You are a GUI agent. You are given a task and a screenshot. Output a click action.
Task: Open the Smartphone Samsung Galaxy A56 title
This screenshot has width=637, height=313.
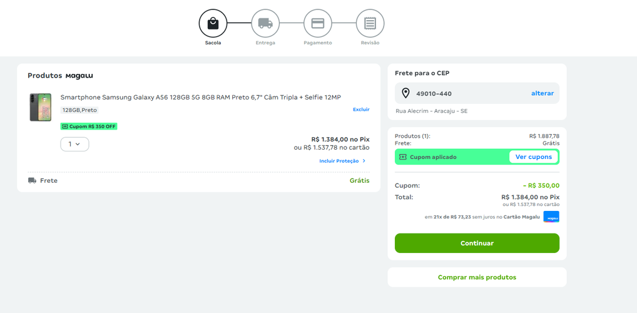pos(201,98)
